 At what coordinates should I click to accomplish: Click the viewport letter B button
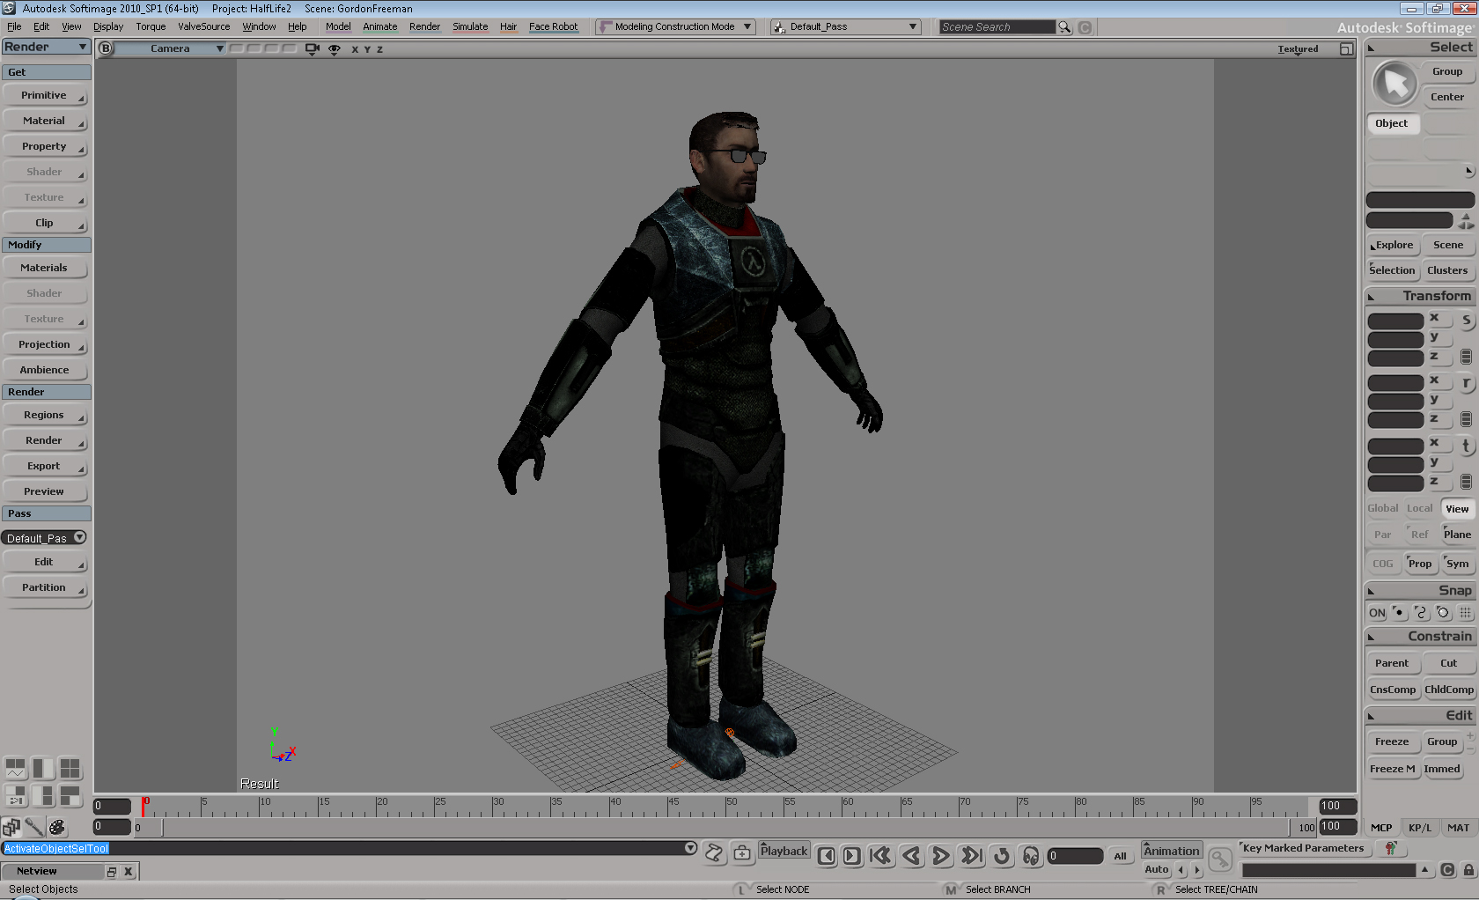106,48
